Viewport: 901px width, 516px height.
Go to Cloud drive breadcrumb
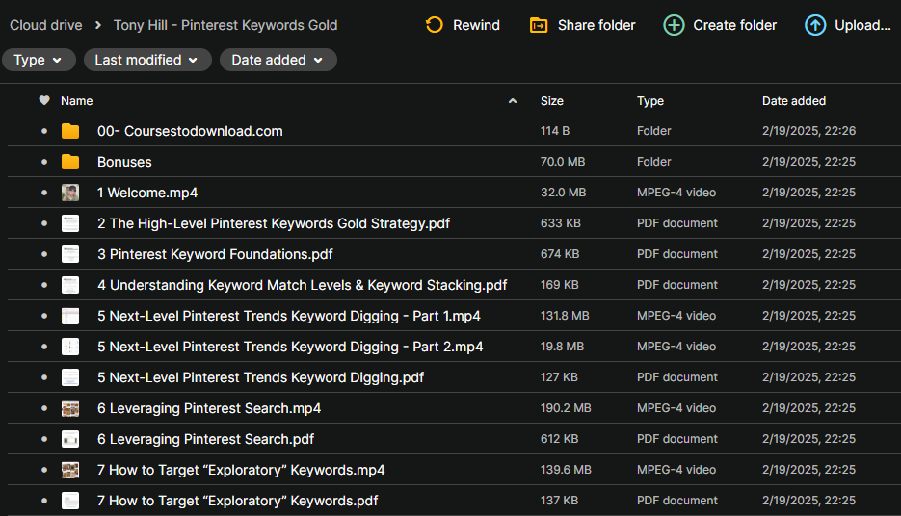[x=46, y=25]
